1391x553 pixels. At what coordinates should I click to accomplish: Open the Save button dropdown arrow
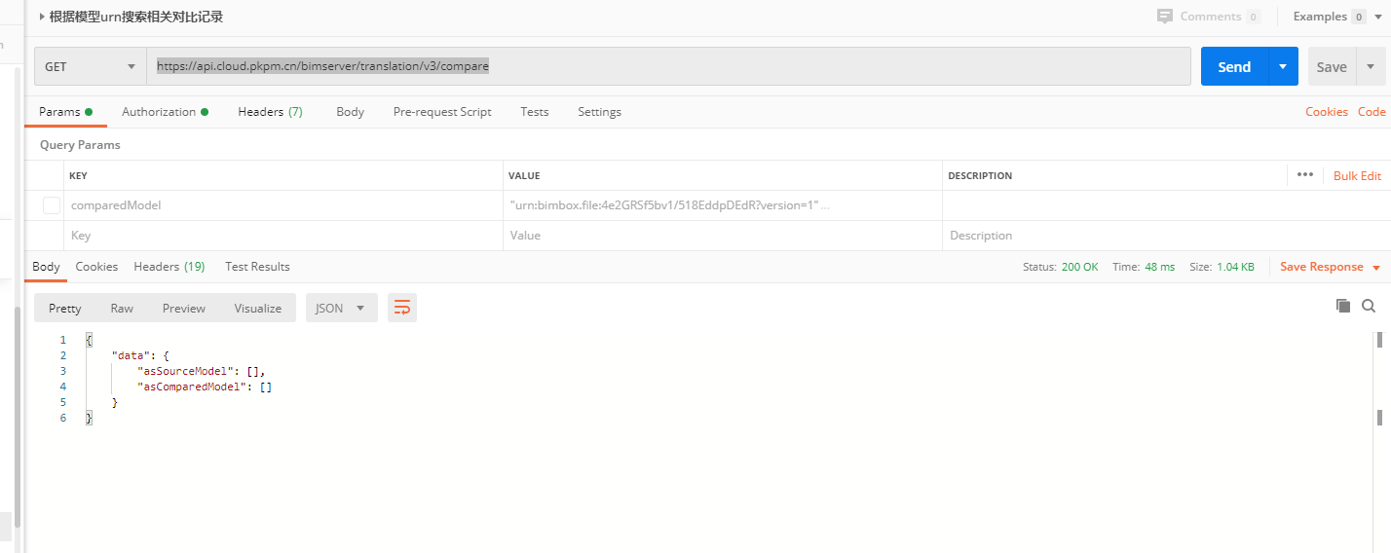[1371, 67]
